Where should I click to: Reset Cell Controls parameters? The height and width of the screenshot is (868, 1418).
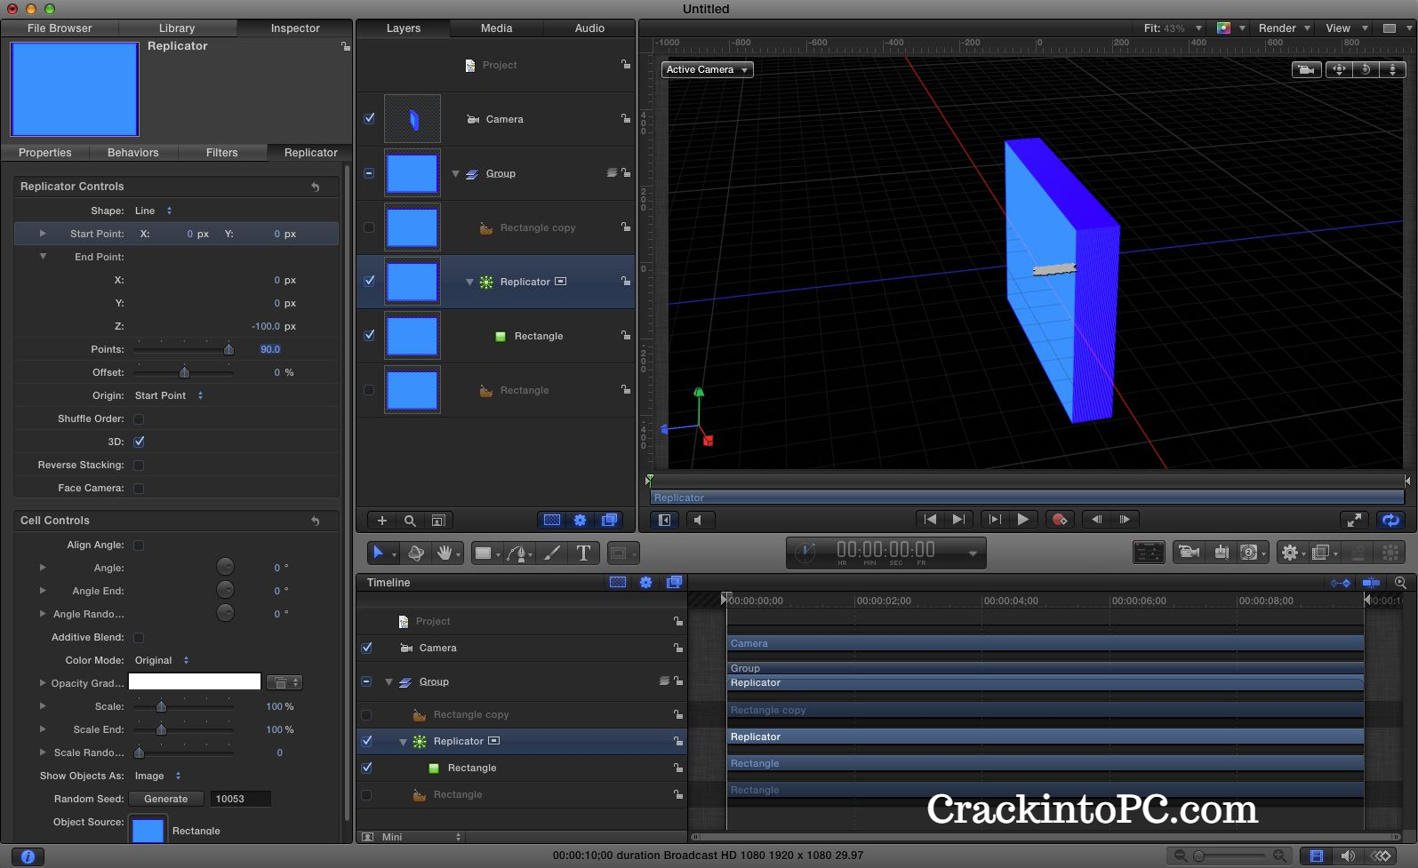(x=316, y=521)
